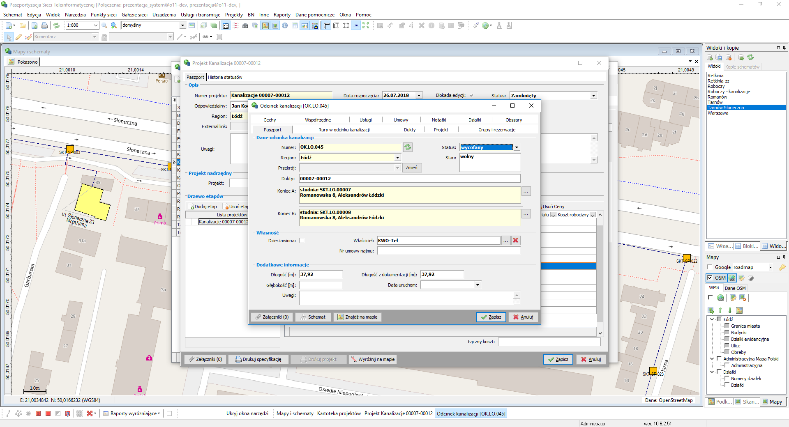Click the print icon in main toolbar
The height and width of the screenshot is (427, 789).
[44, 25]
